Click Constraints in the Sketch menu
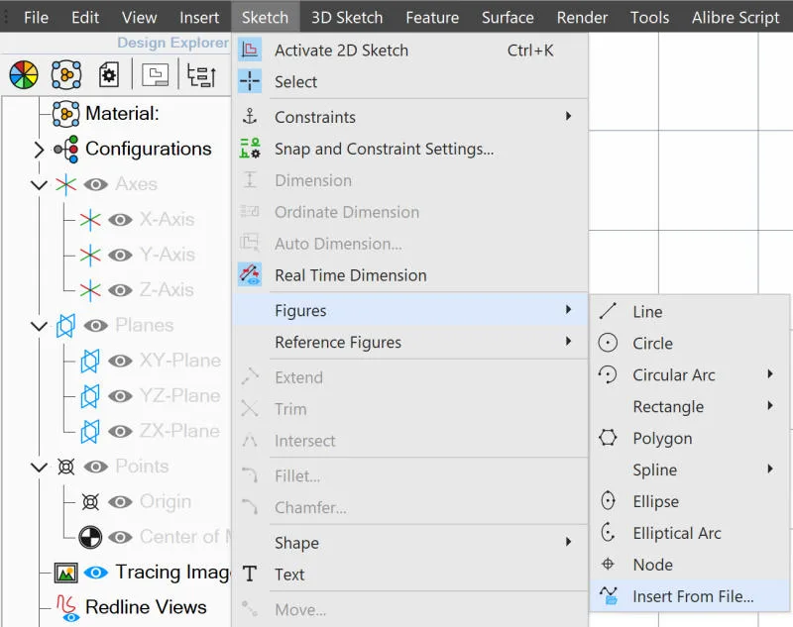The height and width of the screenshot is (627, 793). (x=315, y=117)
